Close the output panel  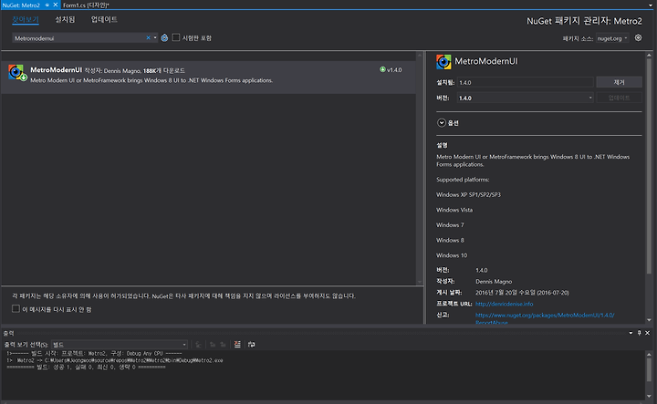click(x=647, y=333)
